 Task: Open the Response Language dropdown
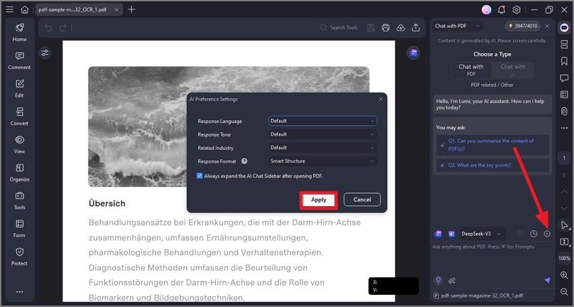click(323, 121)
